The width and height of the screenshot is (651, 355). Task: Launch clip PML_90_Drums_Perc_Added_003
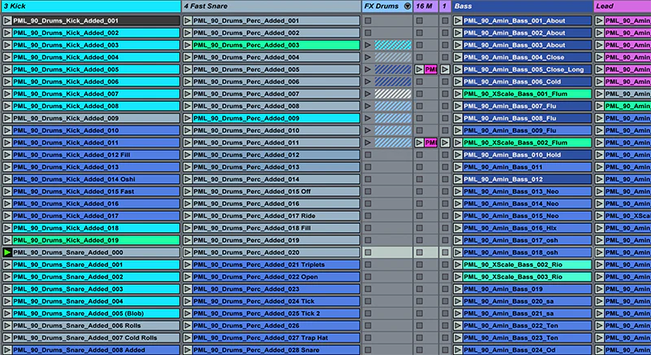tap(188, 45)
